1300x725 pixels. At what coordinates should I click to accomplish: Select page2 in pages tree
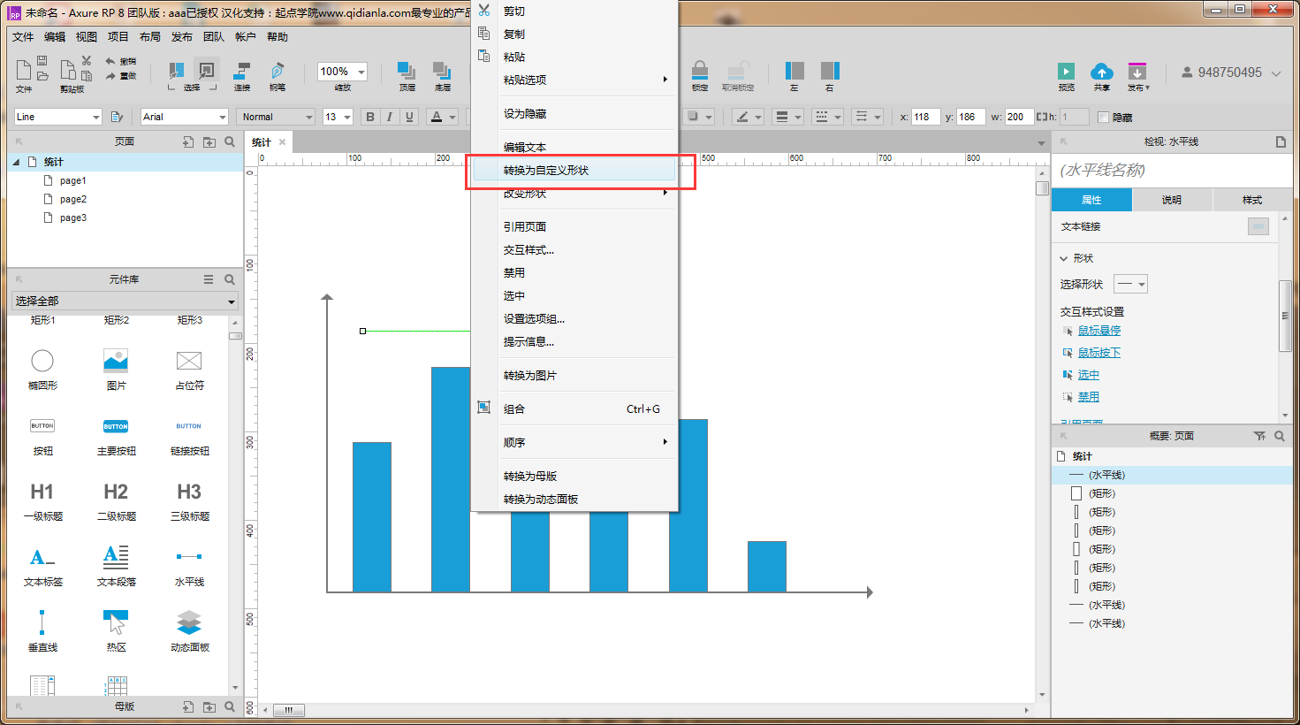pyautogui.click(x=73, y=199)
